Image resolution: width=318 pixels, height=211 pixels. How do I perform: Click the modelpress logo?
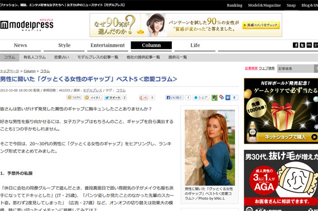27,25
